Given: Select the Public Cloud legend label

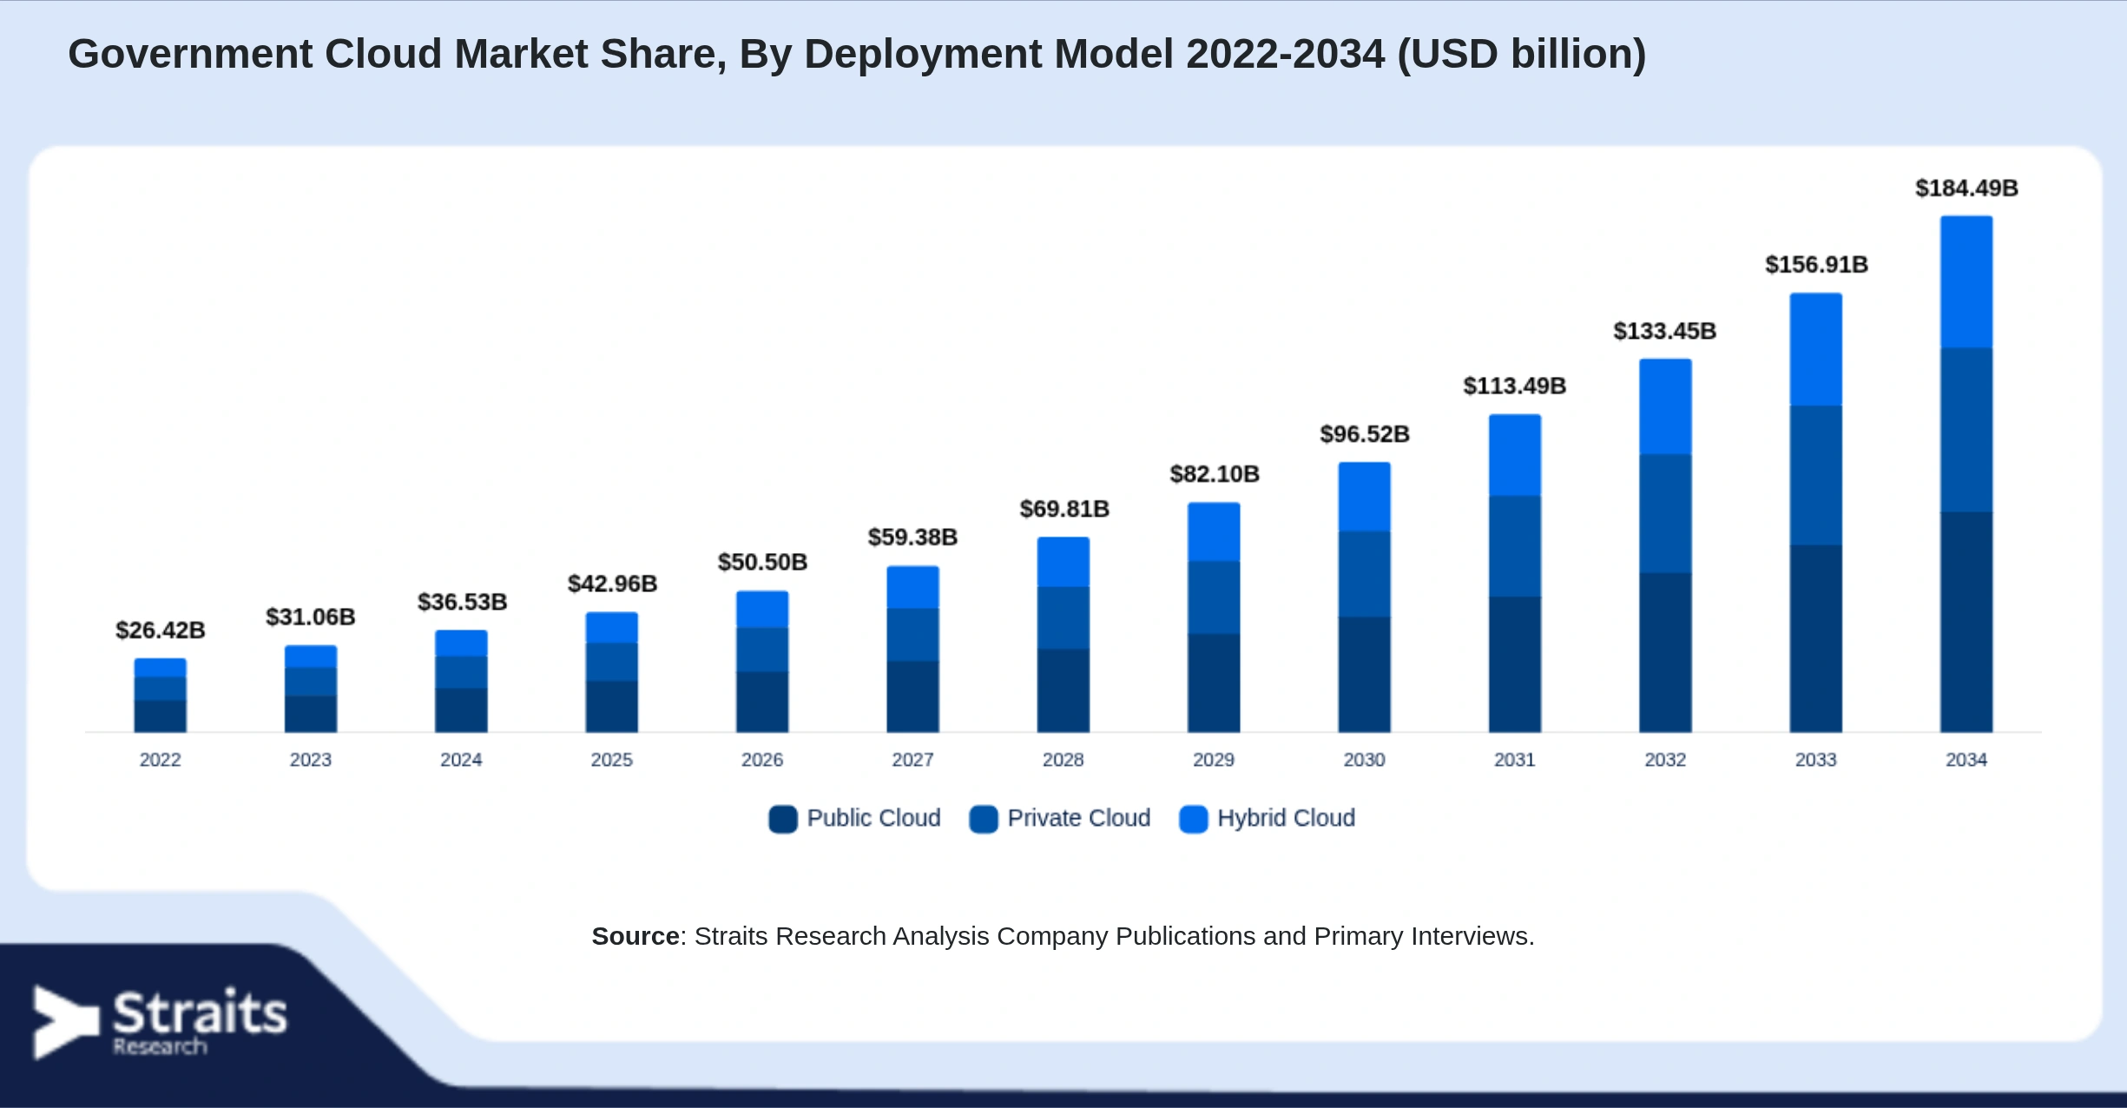Looking at the screenshot, I should pyautogui.click(x=873, y=818).
